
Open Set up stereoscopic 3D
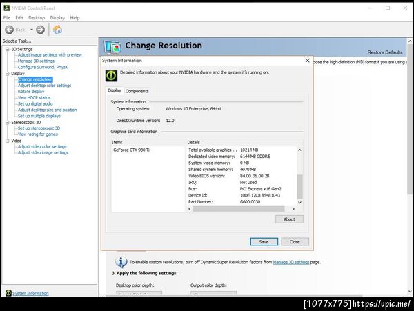point(39,128)
